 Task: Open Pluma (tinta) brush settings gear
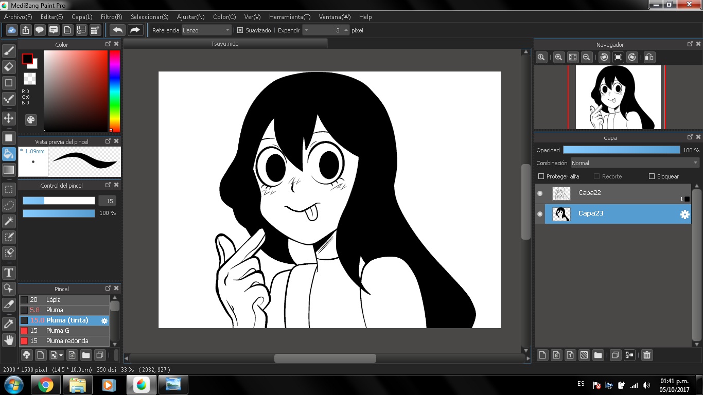click(x=104, y=320)
